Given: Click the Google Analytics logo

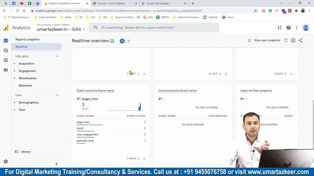Looking at the screenshot, I should tap(6, 27).
